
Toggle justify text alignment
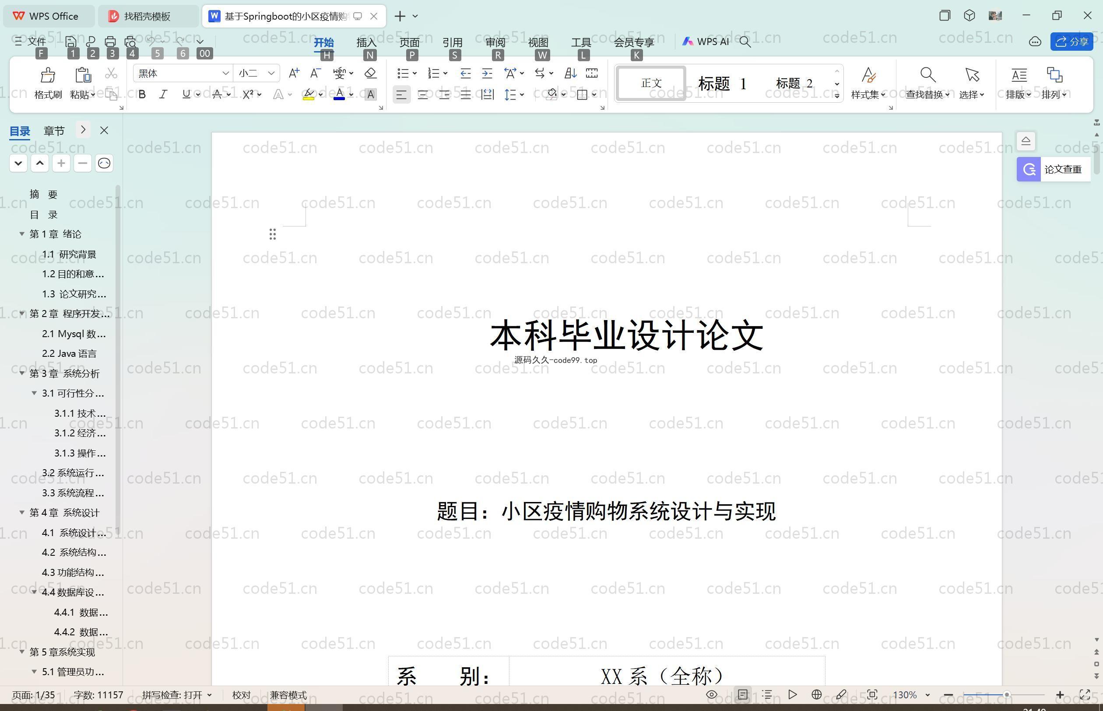(465, 95)
